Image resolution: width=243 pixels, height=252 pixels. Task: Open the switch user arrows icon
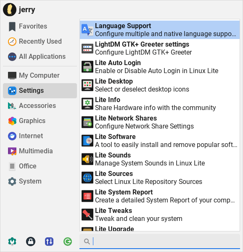(49, 241)
